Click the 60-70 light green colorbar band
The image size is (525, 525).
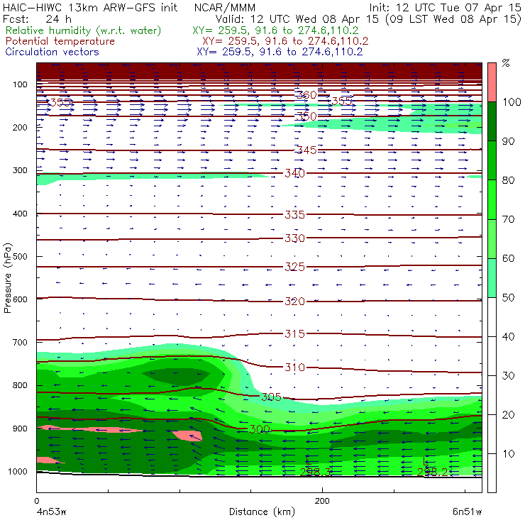tap(492, 238)
